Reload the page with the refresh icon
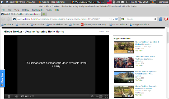The height and width of the screenshot is (99, 169). click(116, 19)
